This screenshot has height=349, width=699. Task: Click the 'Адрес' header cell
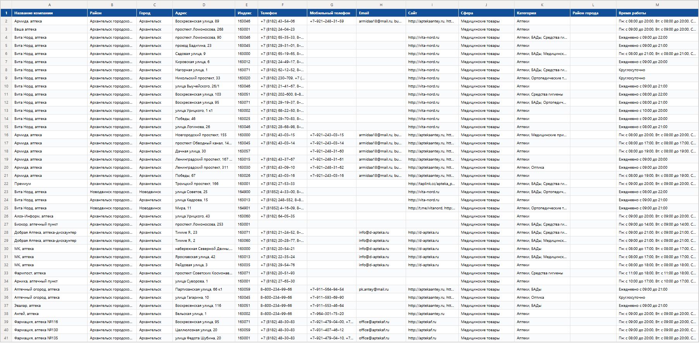(204, 13)
